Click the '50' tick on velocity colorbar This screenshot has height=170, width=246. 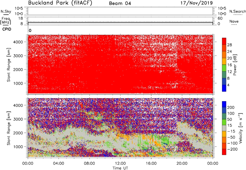(229, 119)
